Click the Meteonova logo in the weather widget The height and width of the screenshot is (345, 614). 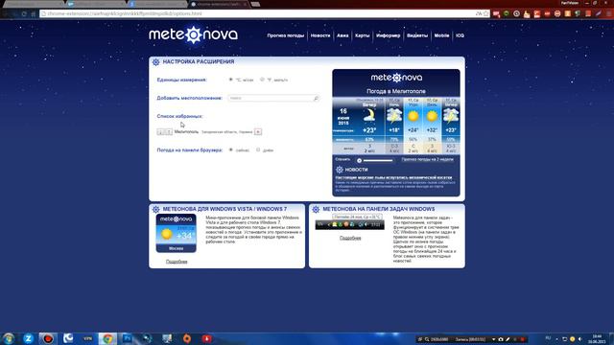click(396, 78)
